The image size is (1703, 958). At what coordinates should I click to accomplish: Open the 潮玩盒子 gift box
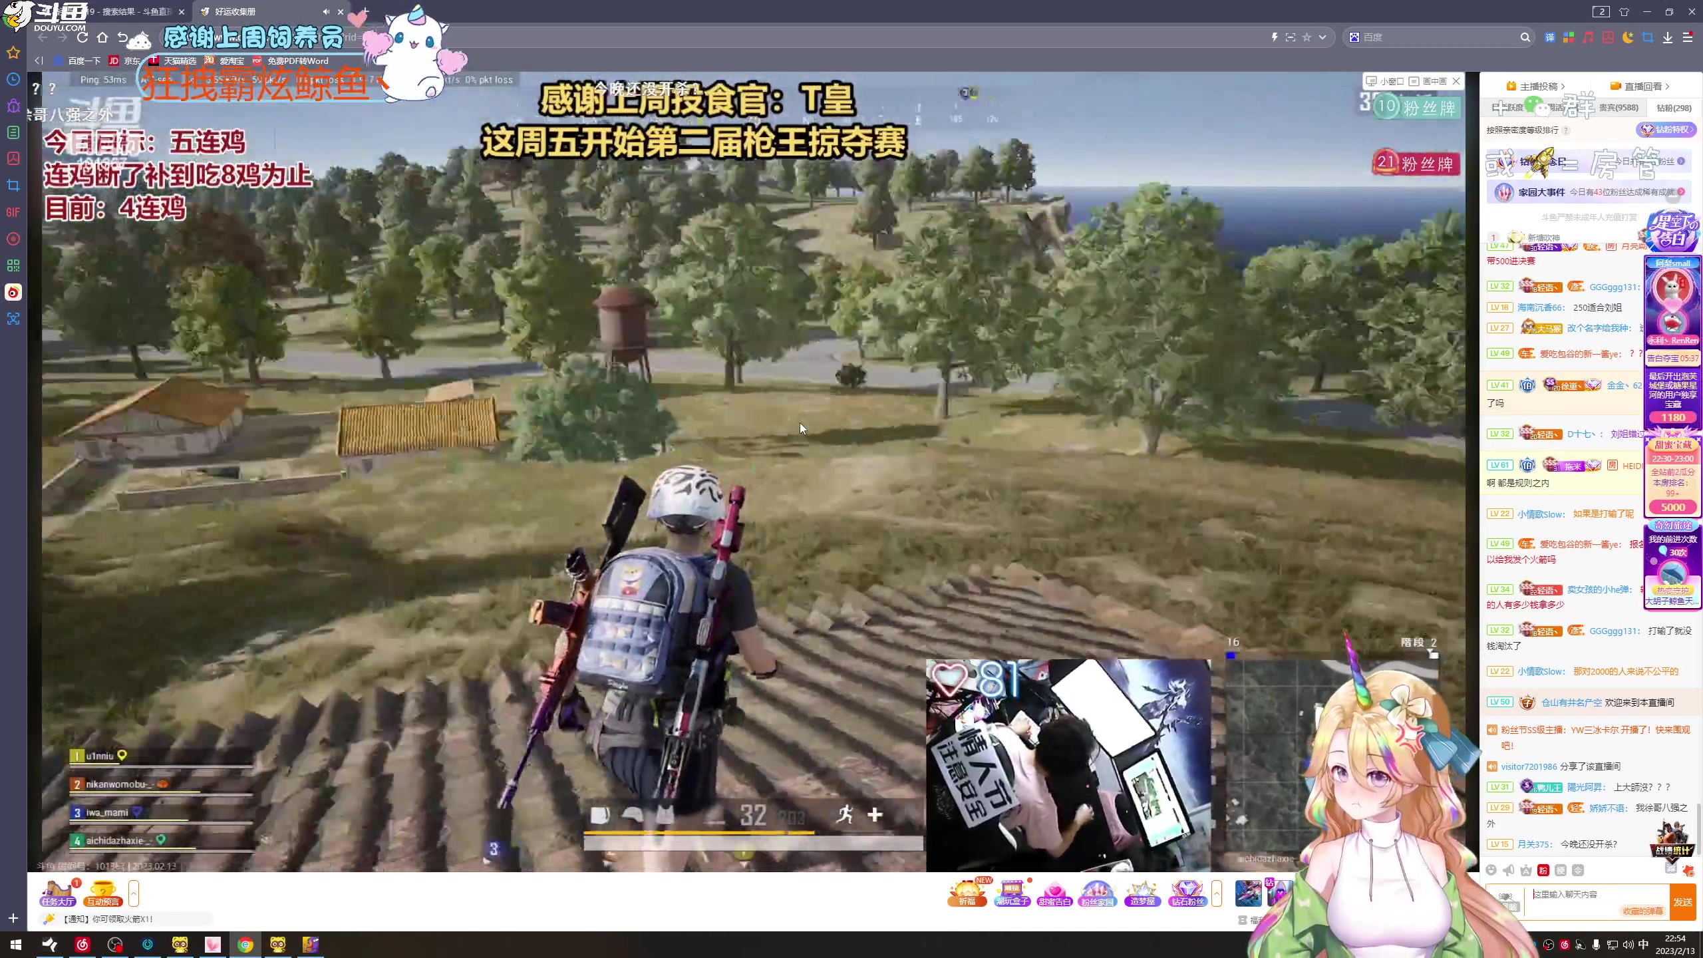click(x=1012, y=893)
